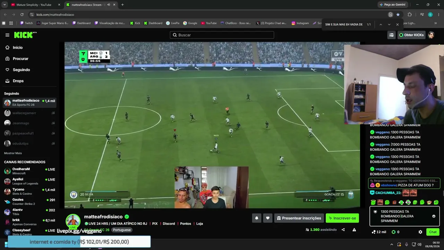Open the LivePix bookmark

pyautogui.click(x=173, y=23)
